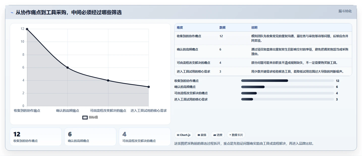Click the 进度 chip
Image resolution: width=362 pixels, height=156 pixels.
click(x=218, y=135)
